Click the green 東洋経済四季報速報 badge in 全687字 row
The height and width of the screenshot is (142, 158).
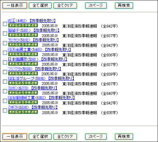click(x=23, y=83)
